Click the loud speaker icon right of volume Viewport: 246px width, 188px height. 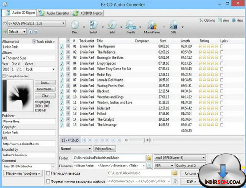[149, 140]
